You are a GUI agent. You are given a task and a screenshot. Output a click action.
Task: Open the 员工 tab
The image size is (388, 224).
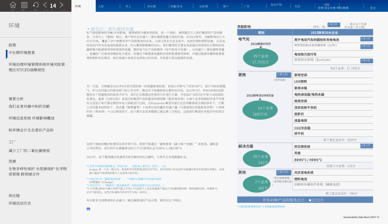click(x=128, y=6)
